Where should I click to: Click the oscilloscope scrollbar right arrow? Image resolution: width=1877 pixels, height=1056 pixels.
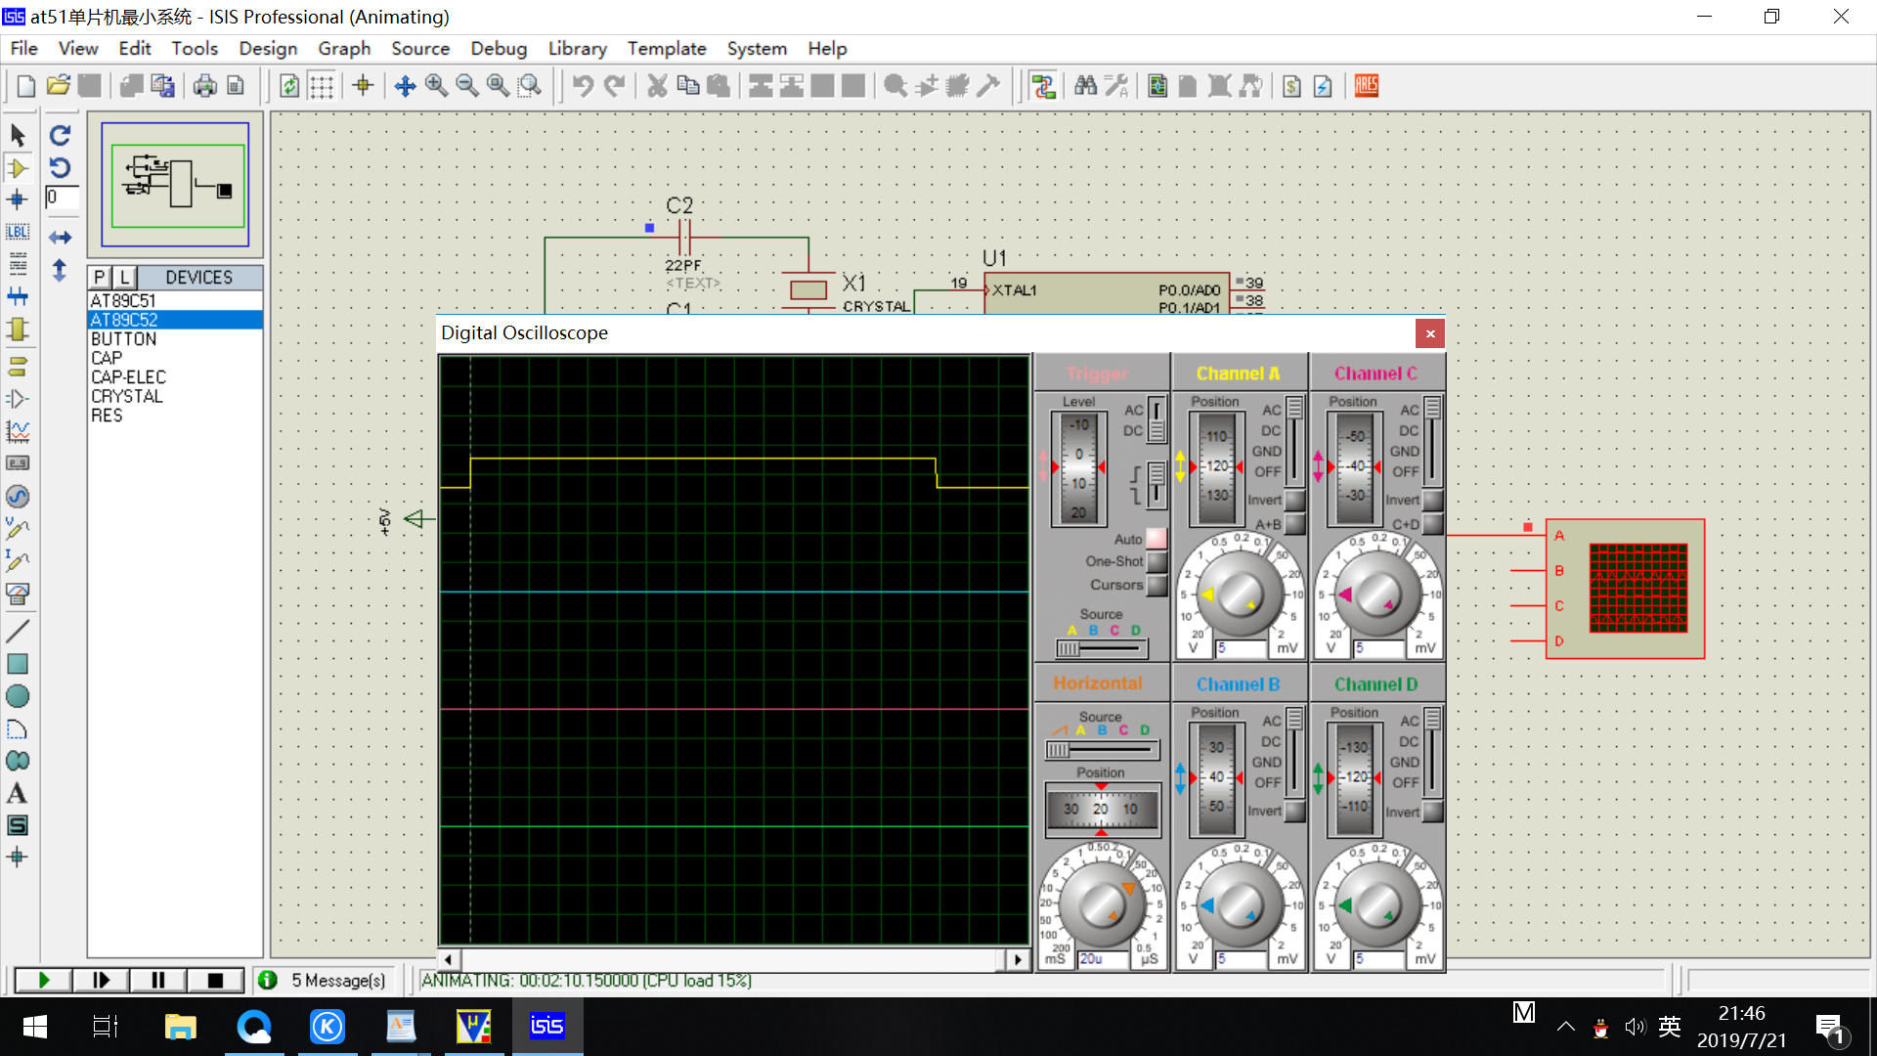[x=1018, y=959]
